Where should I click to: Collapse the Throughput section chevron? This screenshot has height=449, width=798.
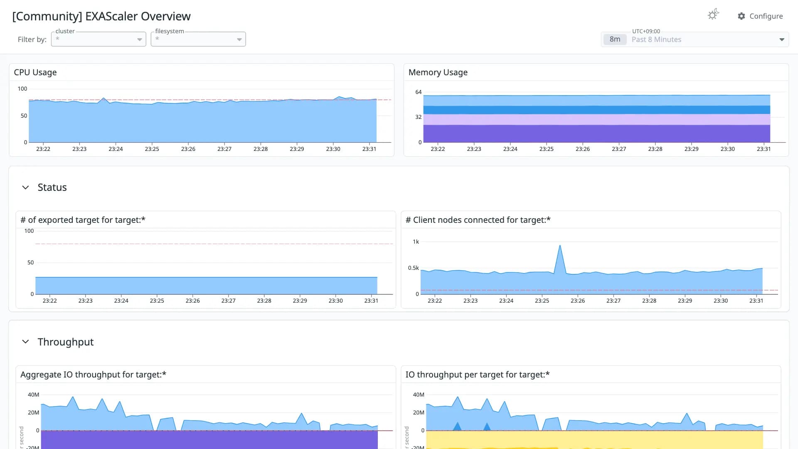click(x=25, y=342)
